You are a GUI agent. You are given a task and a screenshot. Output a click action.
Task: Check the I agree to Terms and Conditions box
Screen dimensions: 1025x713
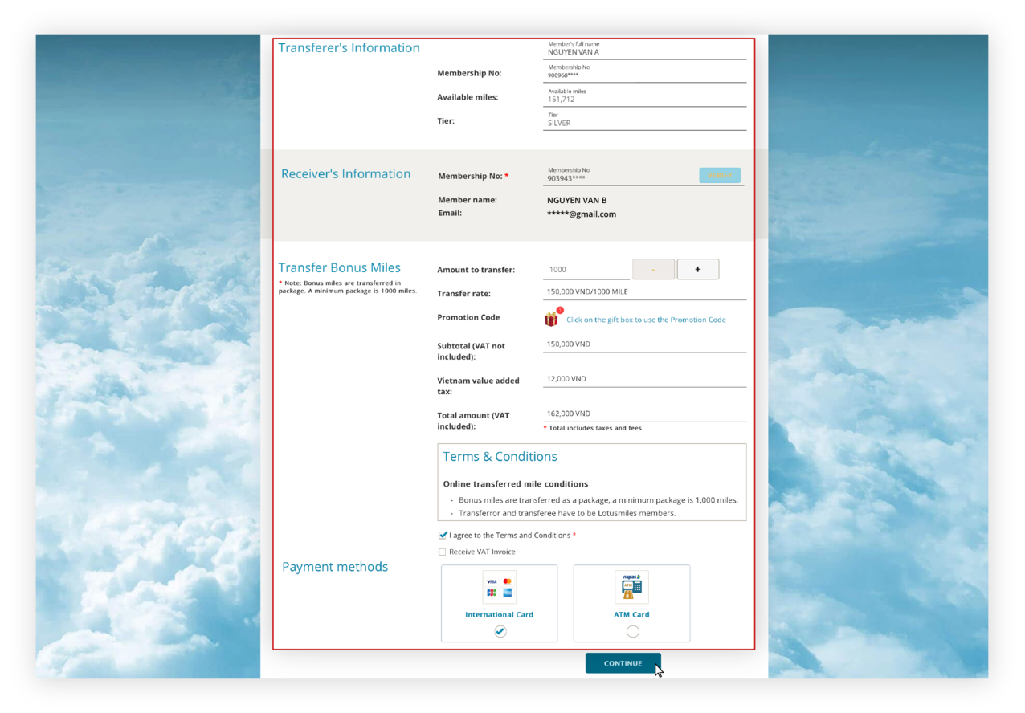(443, 535)
